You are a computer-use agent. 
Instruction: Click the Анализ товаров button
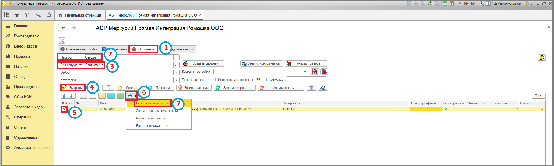306,63
